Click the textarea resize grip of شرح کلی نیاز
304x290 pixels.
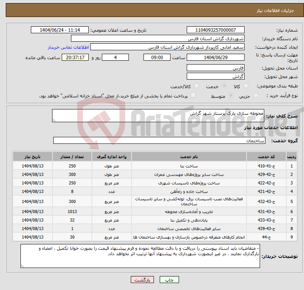tap(54, 120)
